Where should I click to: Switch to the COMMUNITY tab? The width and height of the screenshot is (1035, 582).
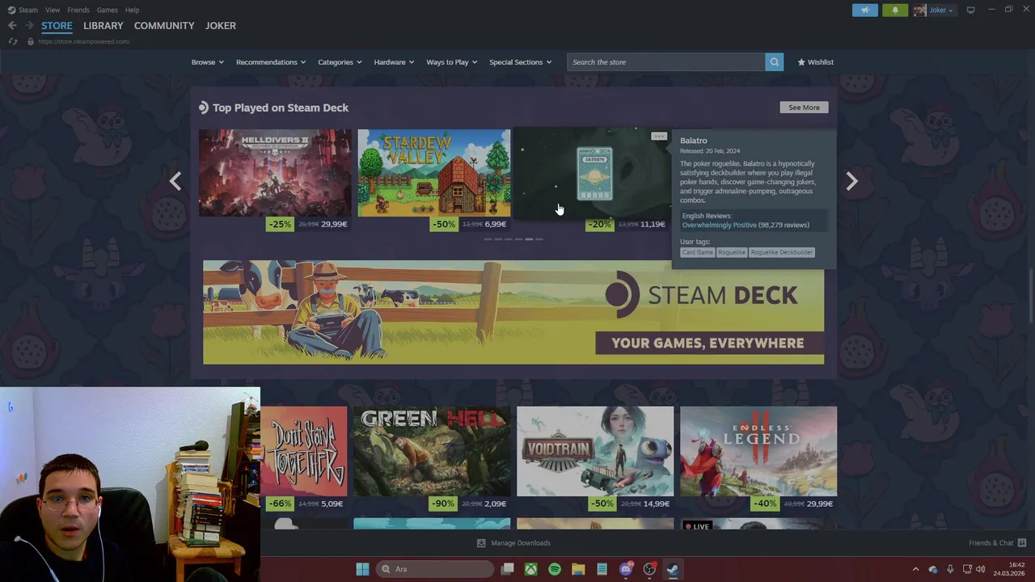tap(164, 26)
